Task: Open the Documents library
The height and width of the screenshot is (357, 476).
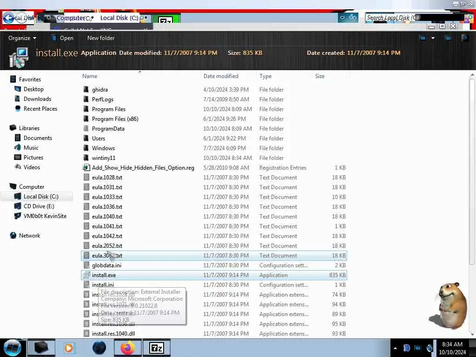Action: click(38, 138)
